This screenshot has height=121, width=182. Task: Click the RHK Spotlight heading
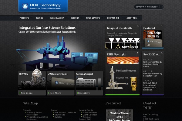click(x=116, y=54)
